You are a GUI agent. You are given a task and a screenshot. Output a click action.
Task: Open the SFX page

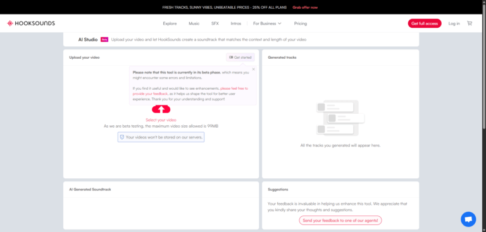(215, 23)
